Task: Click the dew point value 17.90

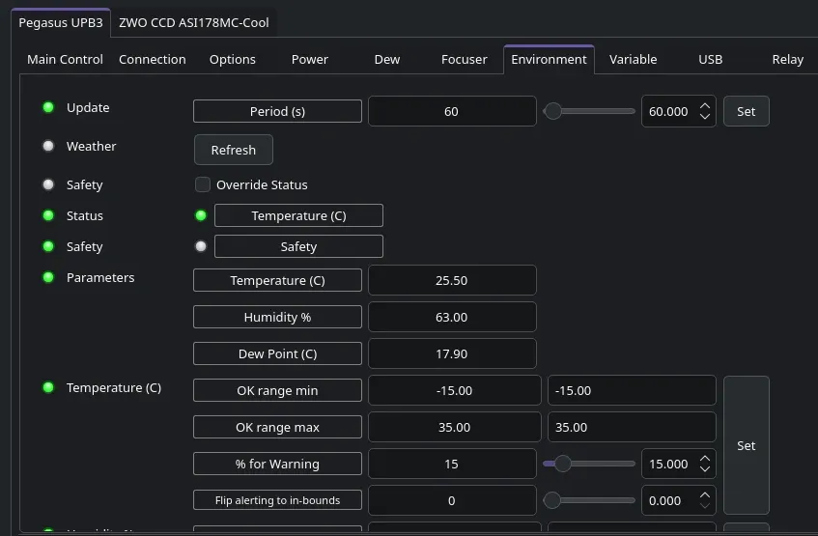Action: point(452,353)
